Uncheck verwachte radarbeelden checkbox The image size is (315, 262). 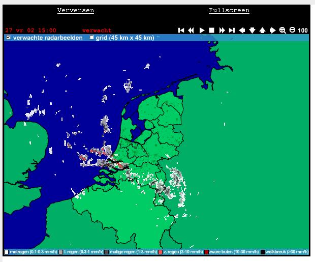coord(8,37)
